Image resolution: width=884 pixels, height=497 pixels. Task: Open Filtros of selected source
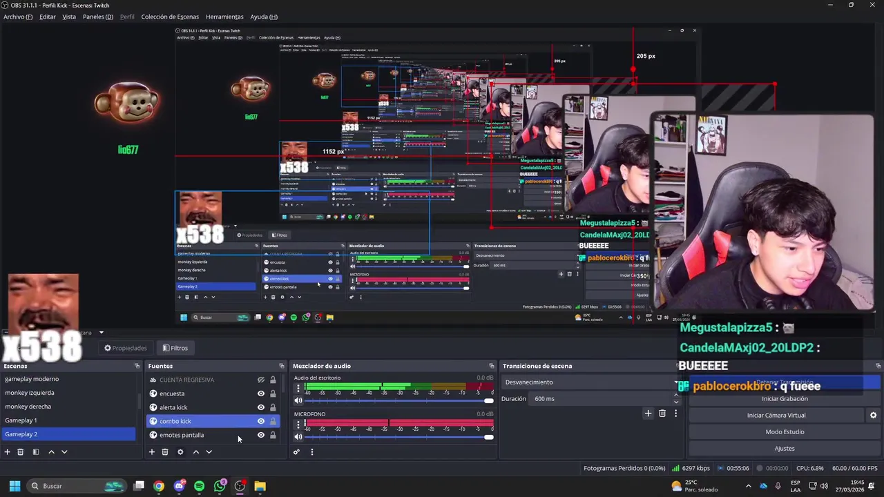[175, 348]
